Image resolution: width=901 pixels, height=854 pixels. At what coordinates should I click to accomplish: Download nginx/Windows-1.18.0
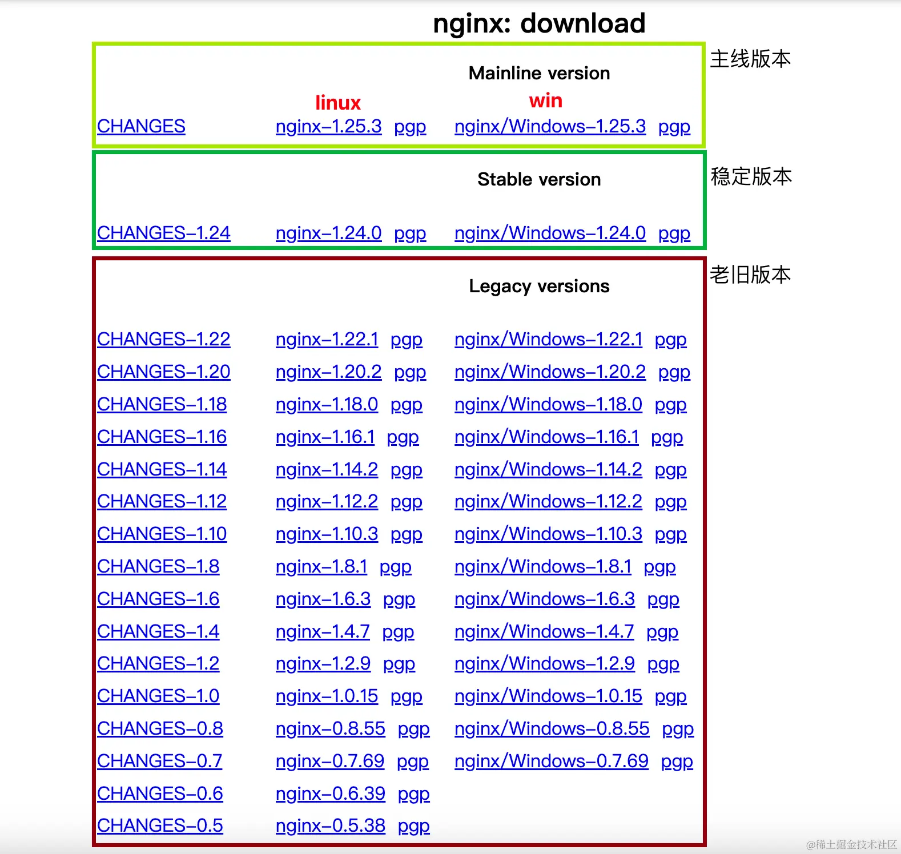tap(548, 404)
